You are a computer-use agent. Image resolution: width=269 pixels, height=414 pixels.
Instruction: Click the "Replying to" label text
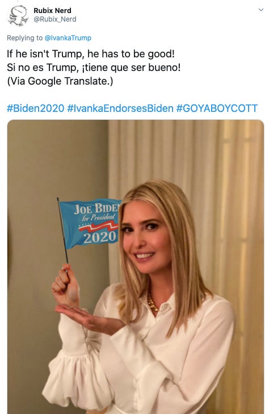pos(24,38)
